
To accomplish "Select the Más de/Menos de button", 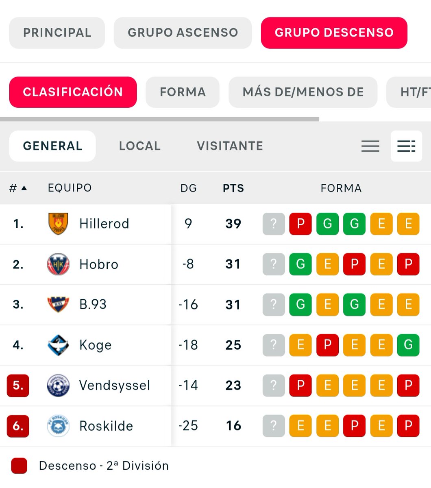I will pos(303,92).
